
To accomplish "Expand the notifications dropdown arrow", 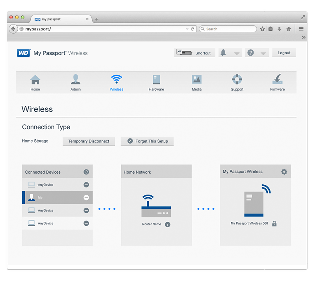I will pos(237,54).
